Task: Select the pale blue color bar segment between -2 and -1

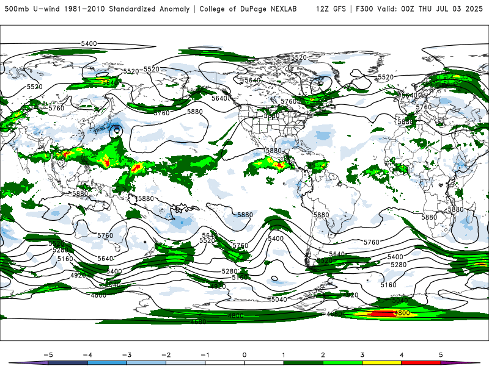Action: [x=186, y=363]
